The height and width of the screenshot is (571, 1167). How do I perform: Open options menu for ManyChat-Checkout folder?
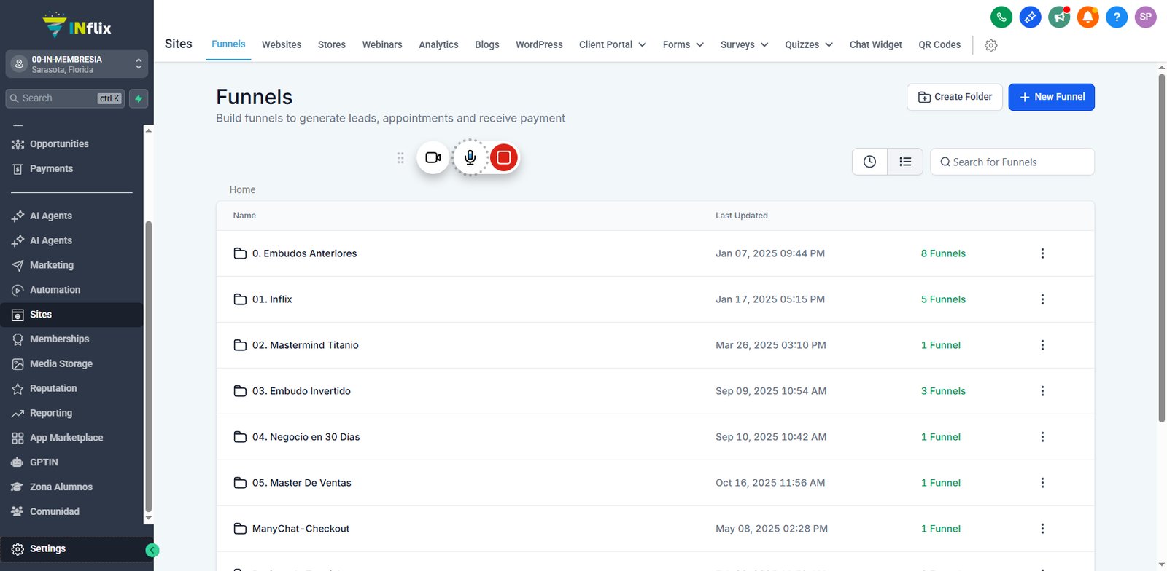1042,529
